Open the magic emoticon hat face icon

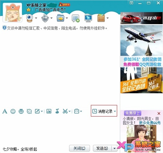tap(21, 111)
